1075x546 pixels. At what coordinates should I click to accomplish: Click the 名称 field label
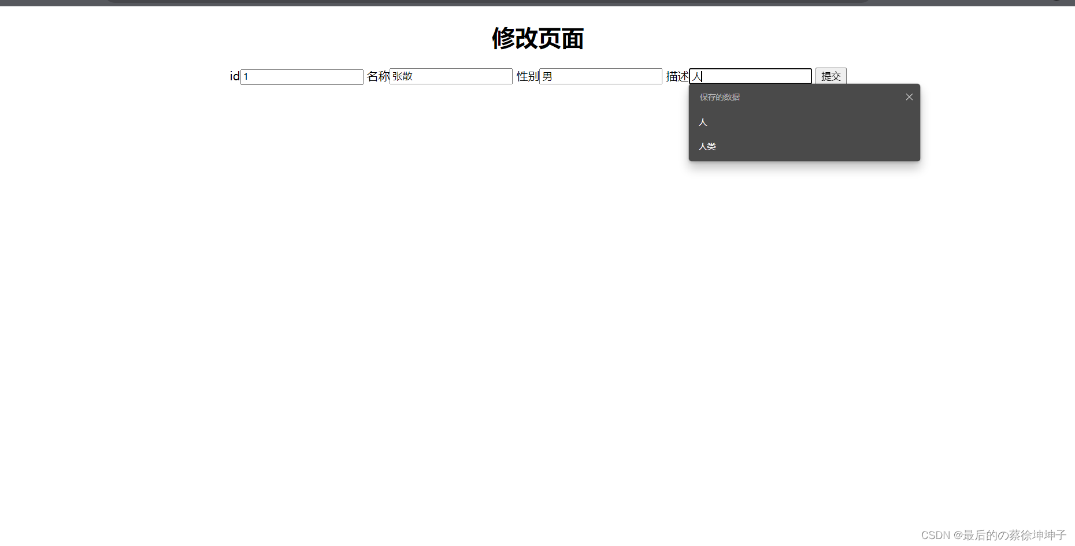(x=378, y=76)
